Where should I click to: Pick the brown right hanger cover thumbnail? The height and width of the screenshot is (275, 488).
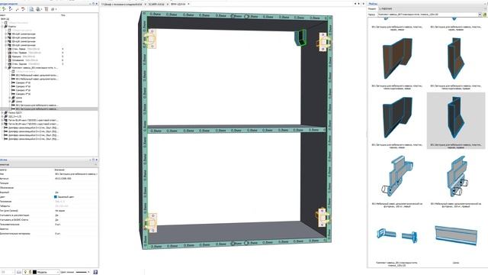[x=456, y=58]
